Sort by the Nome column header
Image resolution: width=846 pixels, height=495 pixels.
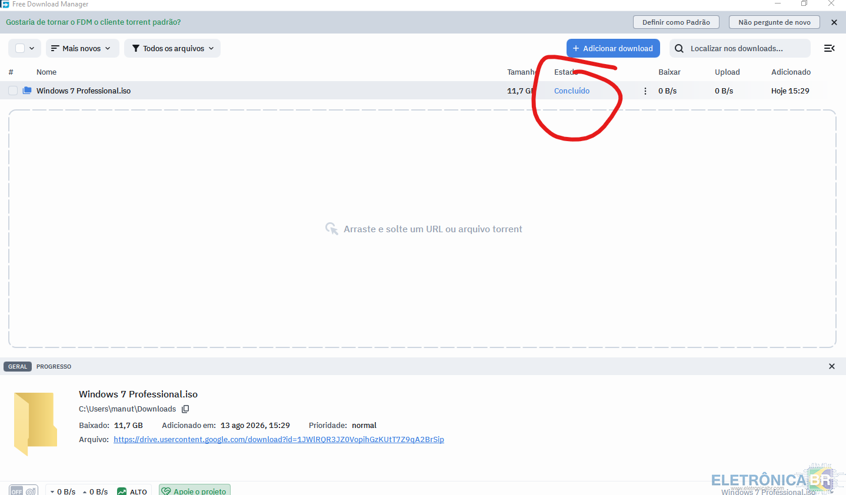[46, 72]
